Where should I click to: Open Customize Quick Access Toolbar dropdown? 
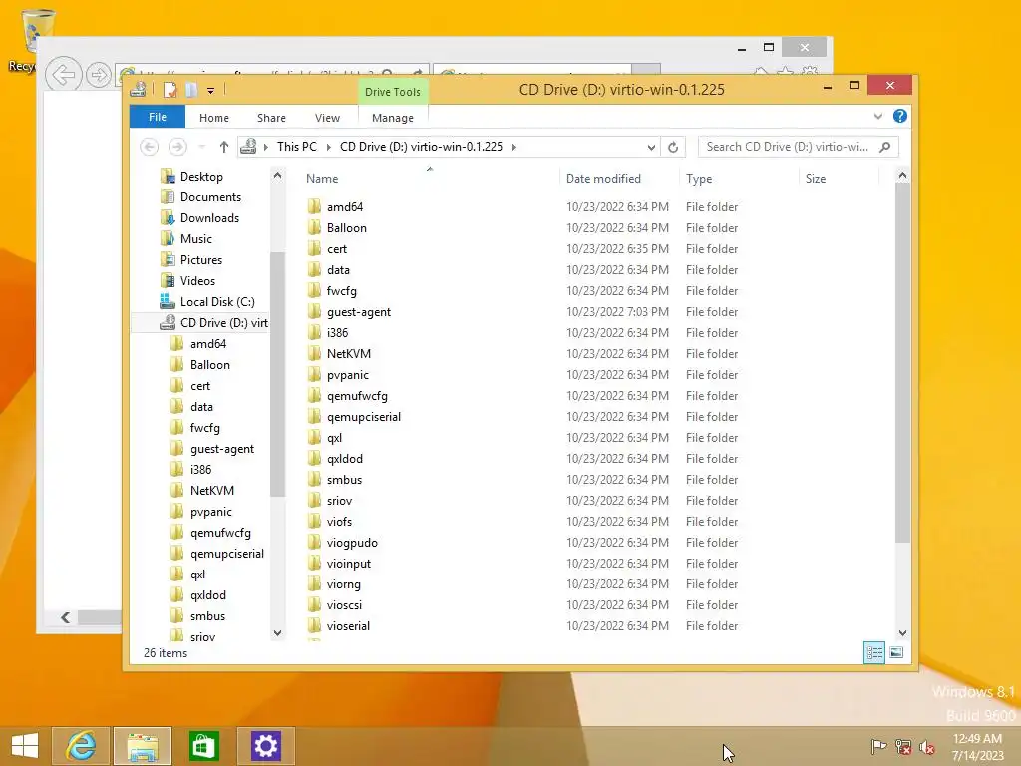coord(211,91)
